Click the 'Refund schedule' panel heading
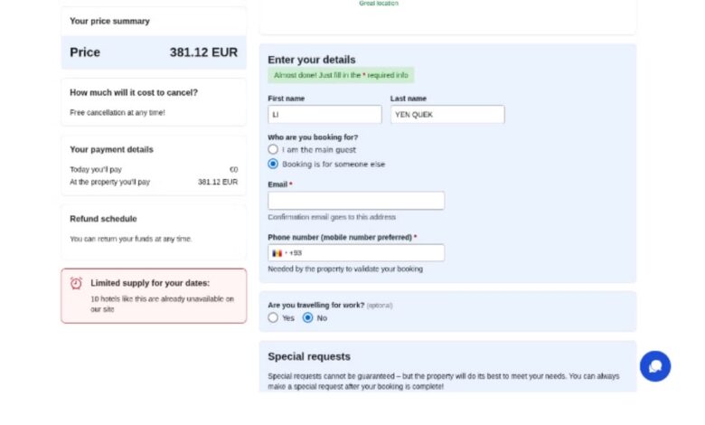Viewport: 705px width, 425px height. pyautogui.click(x=103, y=219)
